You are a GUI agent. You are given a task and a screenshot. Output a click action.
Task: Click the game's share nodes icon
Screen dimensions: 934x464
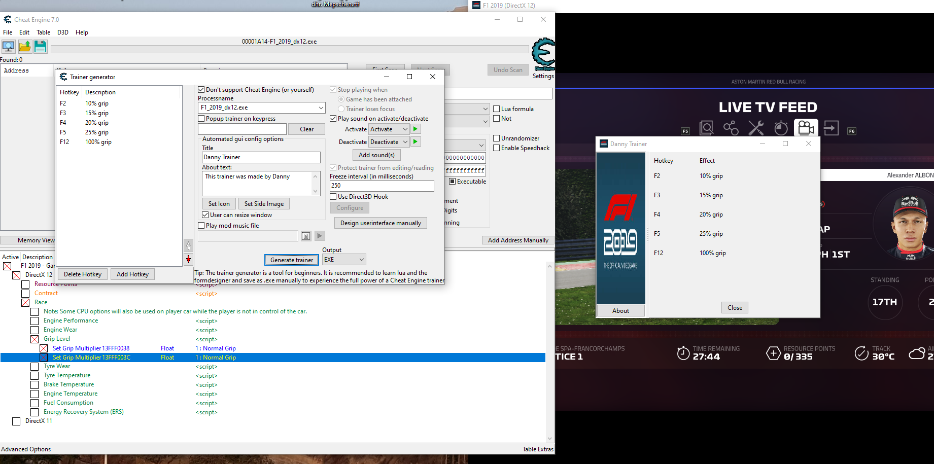pyautogui.click(x=731, y=128)
